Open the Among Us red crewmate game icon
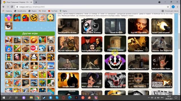The image size is (181, 101). pos(25,18)
